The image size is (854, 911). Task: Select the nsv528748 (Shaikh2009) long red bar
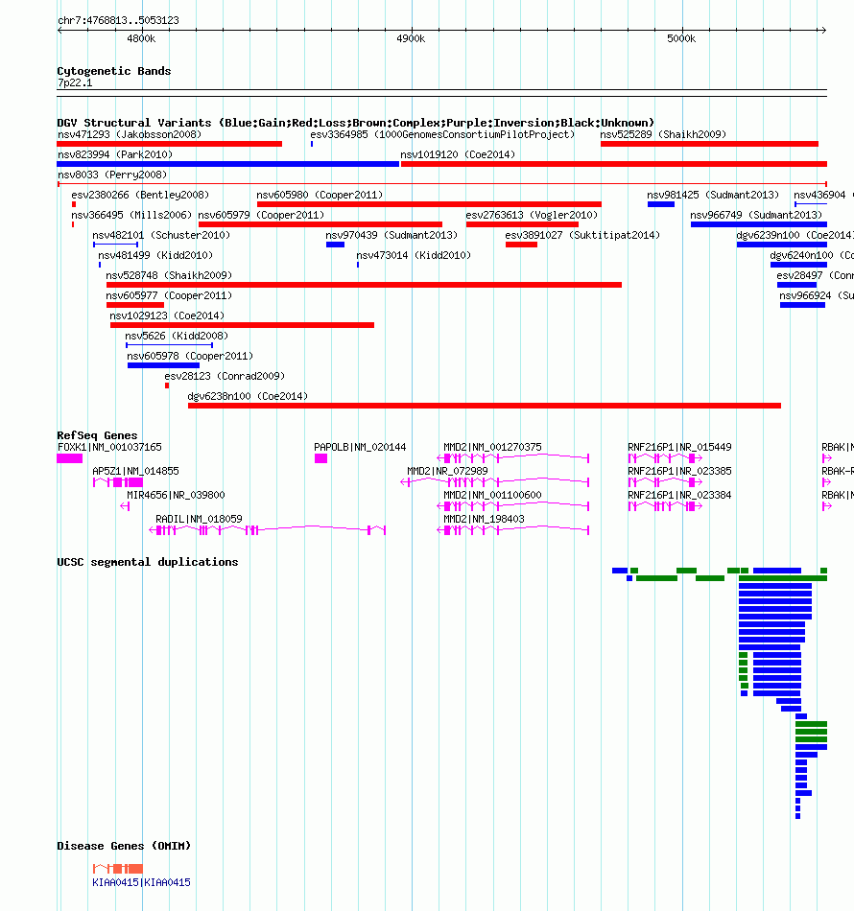coord(364,285)
